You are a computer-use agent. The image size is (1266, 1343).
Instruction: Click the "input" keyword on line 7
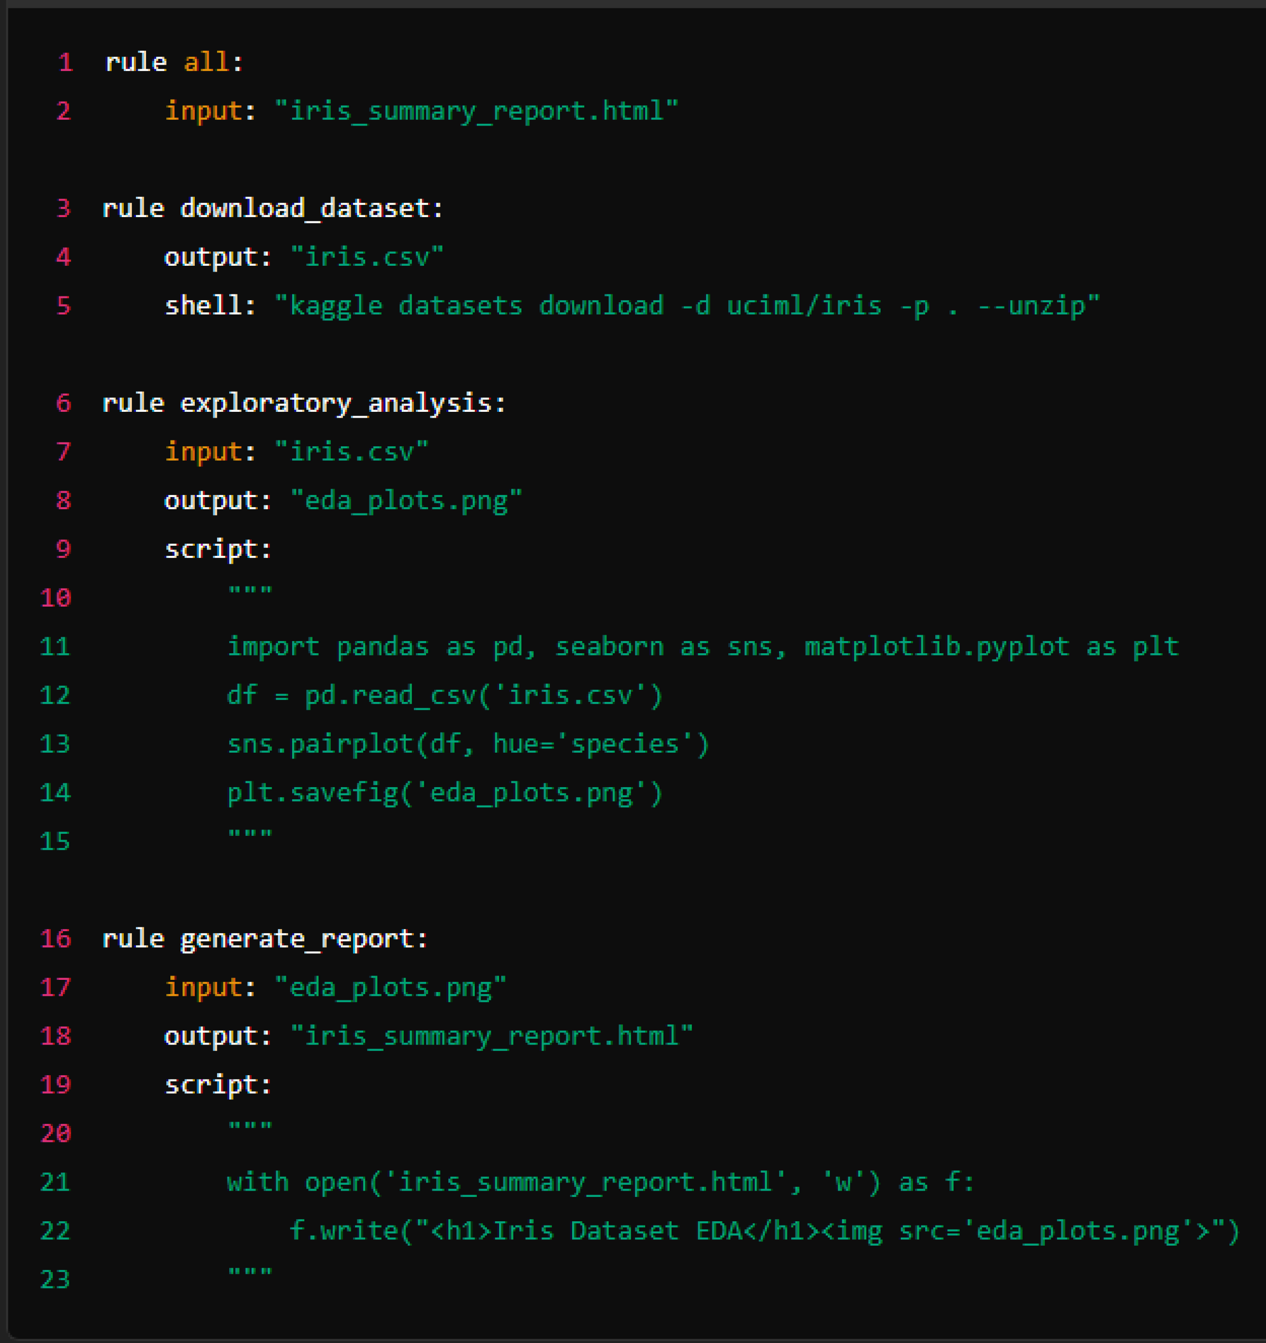coord(203,451)
